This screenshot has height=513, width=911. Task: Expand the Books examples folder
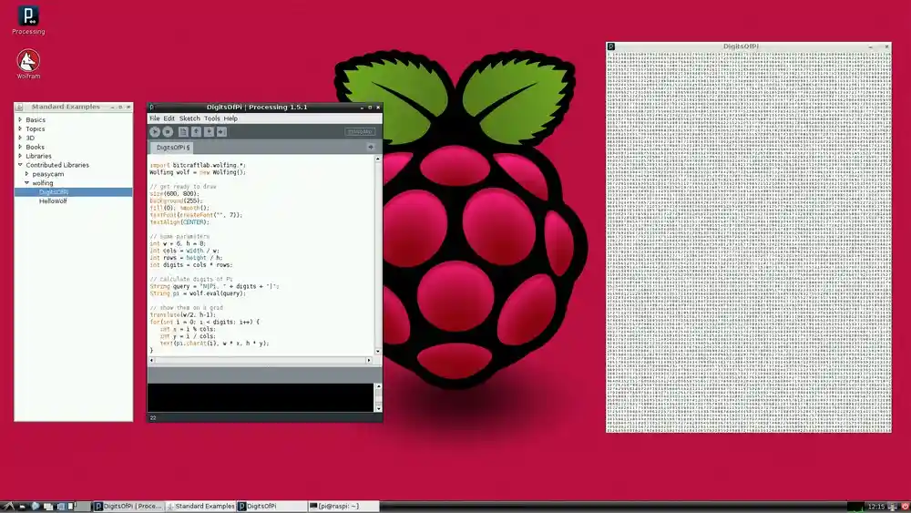coord(20,147)
